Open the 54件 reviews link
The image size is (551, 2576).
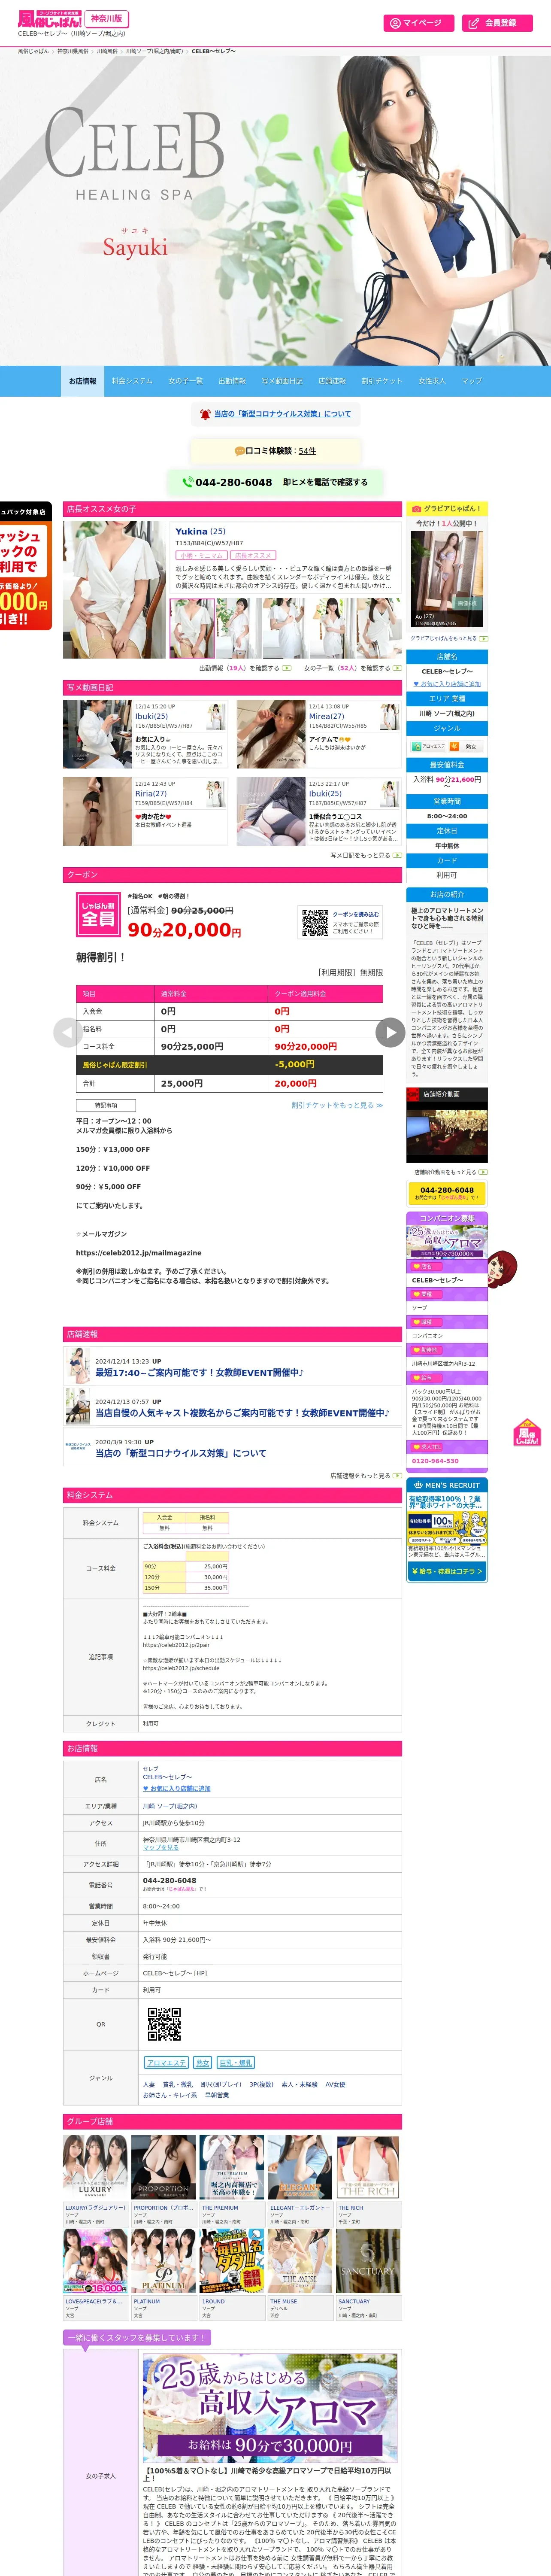[x=307, y=451]
